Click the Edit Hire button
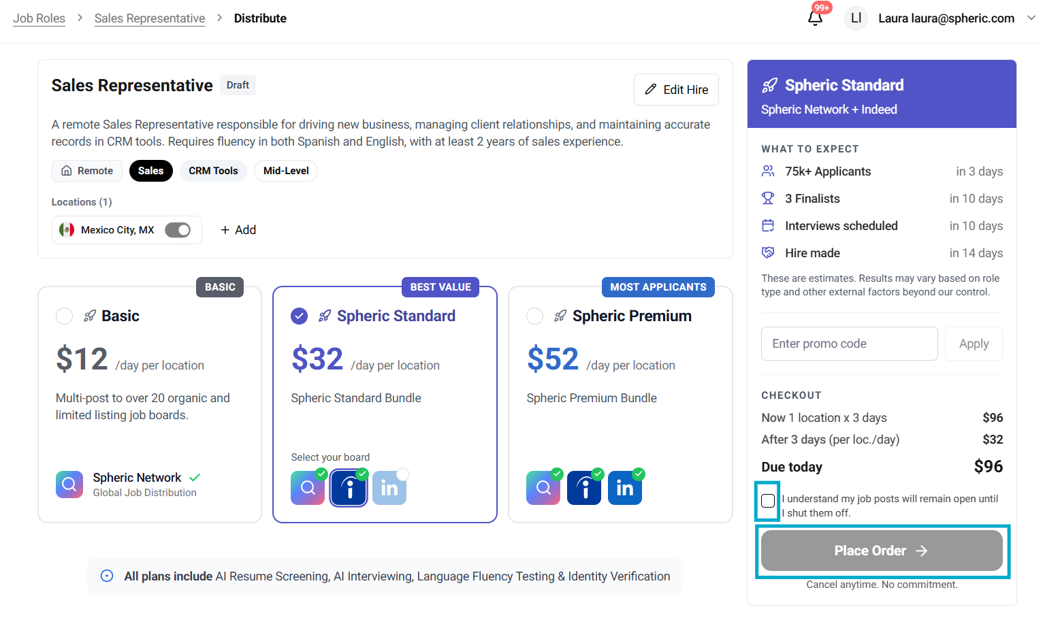 [676, 90]
